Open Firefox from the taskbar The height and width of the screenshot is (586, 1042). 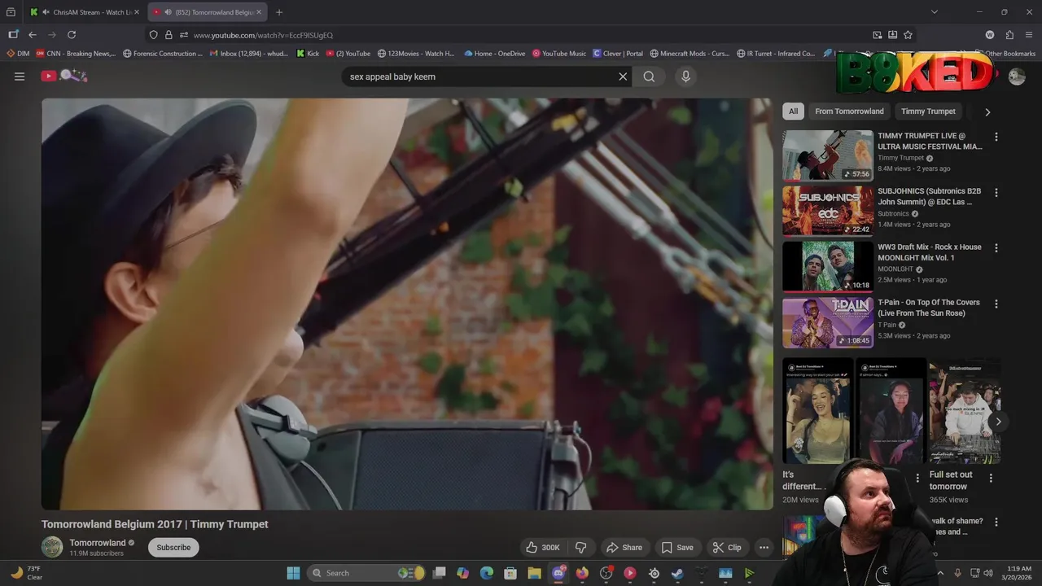pos(582,573)
